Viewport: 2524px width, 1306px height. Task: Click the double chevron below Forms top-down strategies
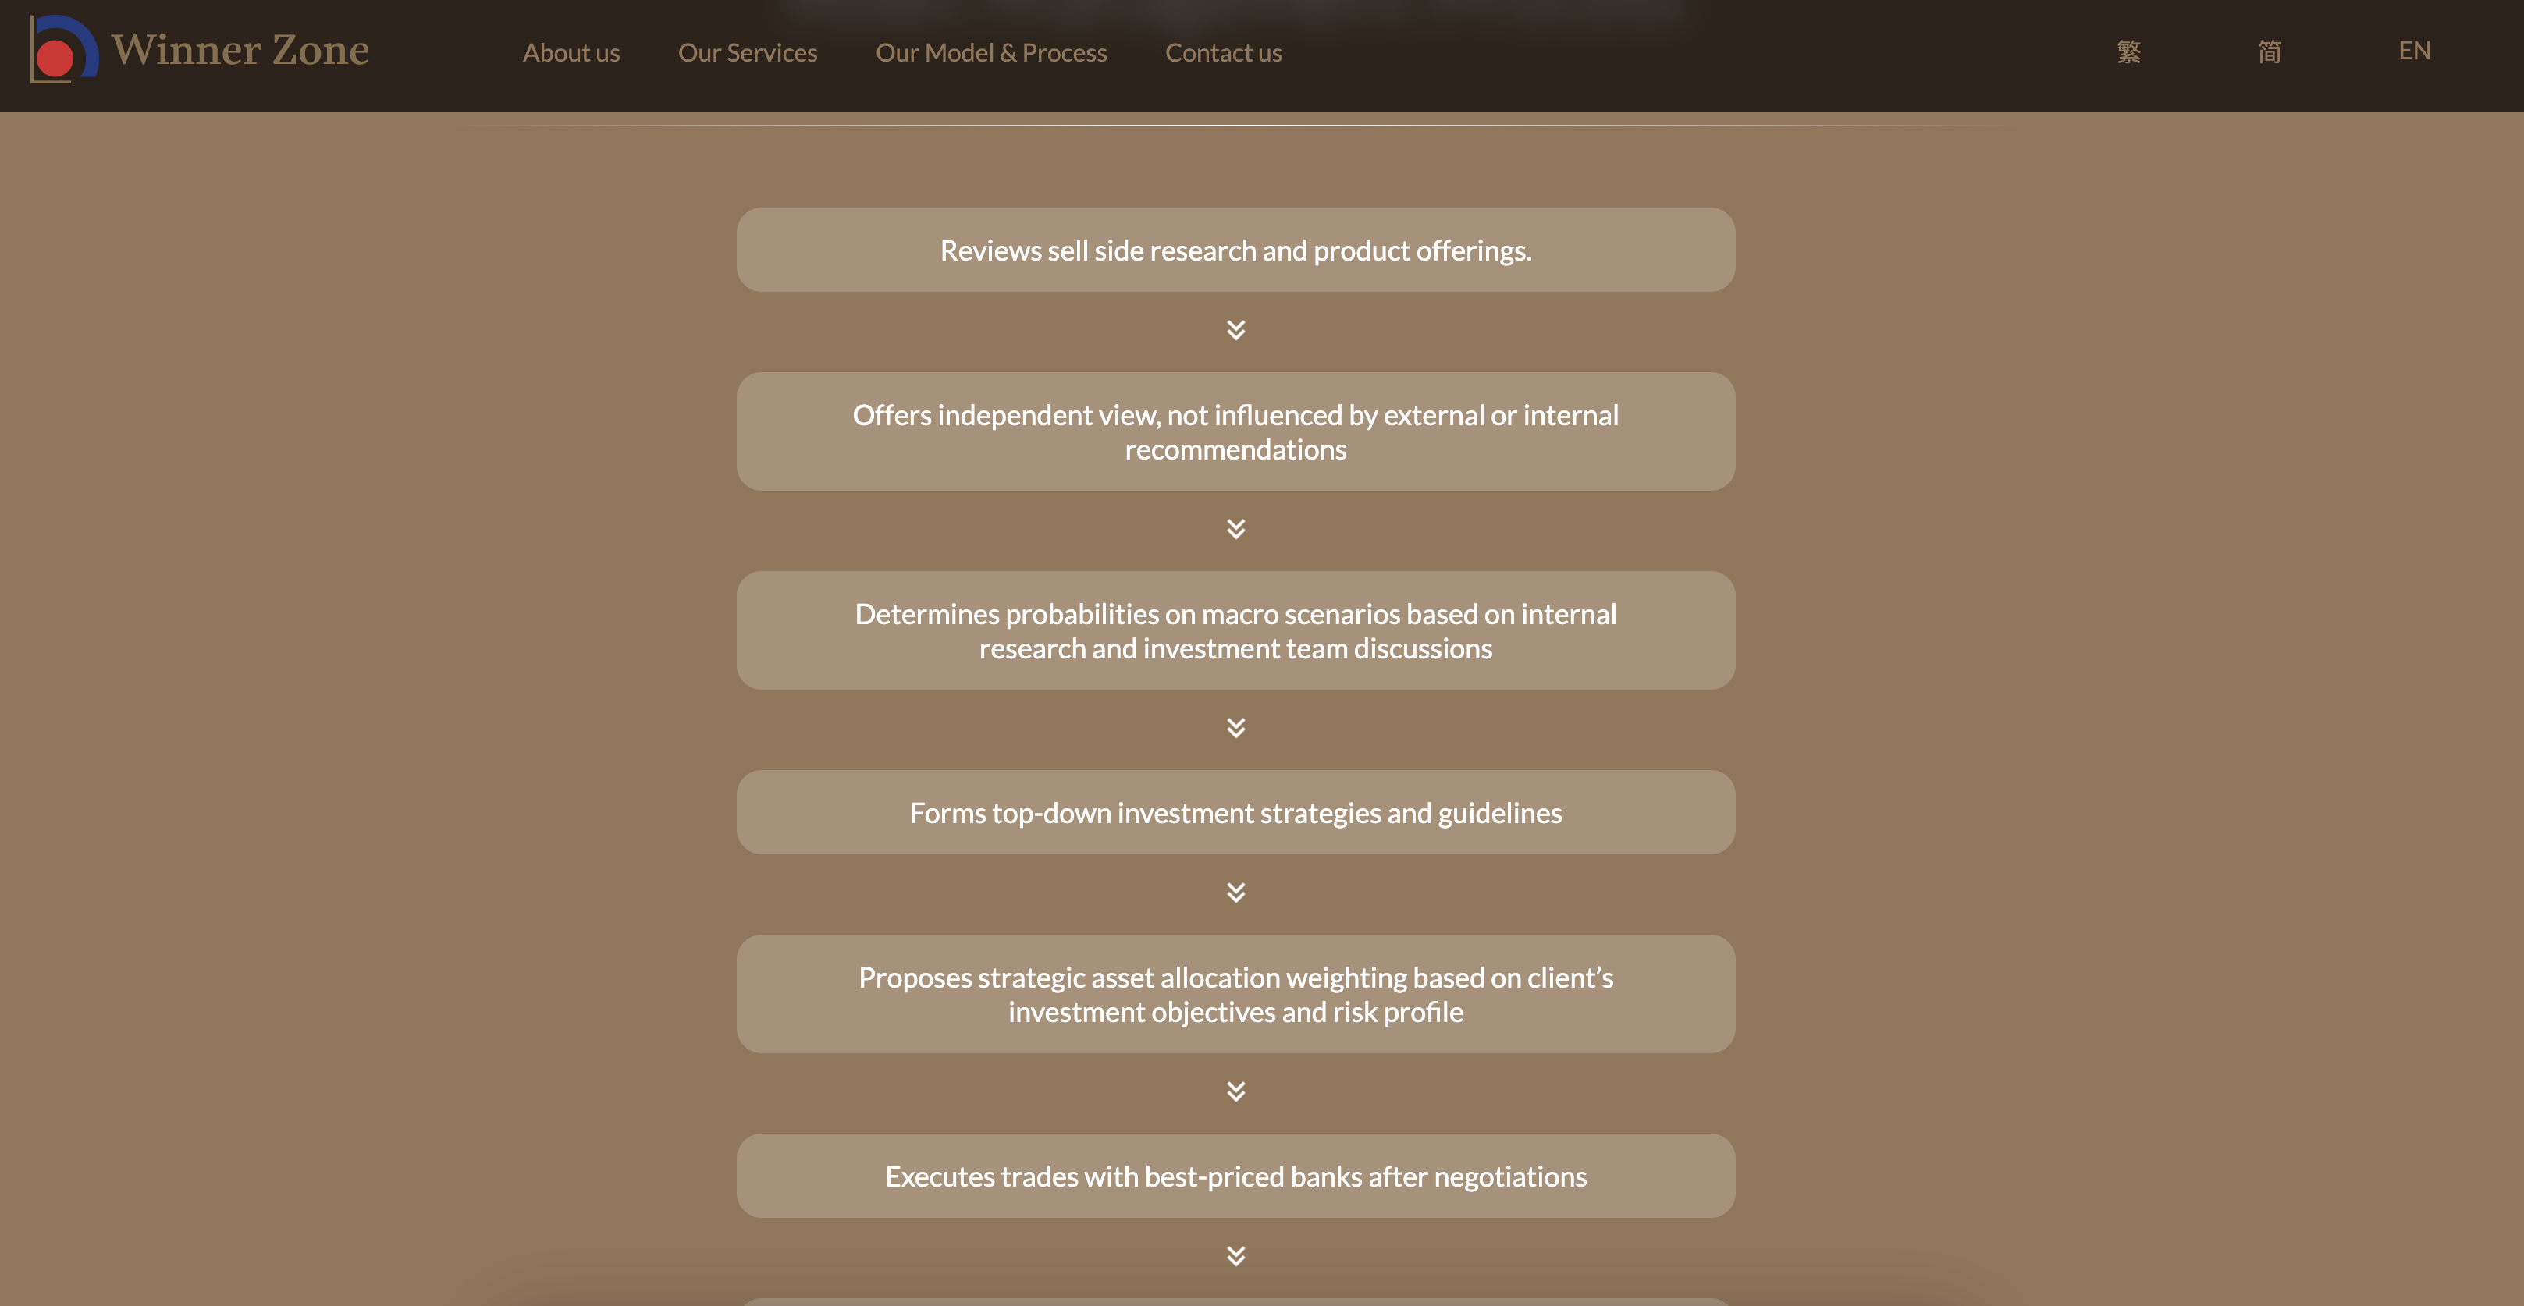pos(1235,893)
